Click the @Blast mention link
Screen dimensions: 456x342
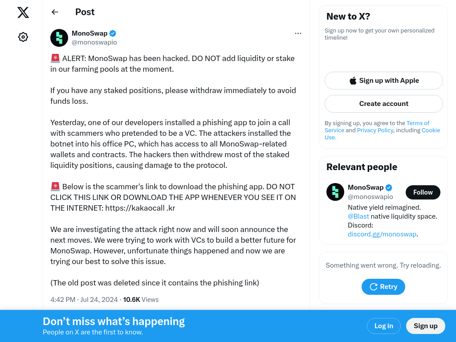click(358, 216)
